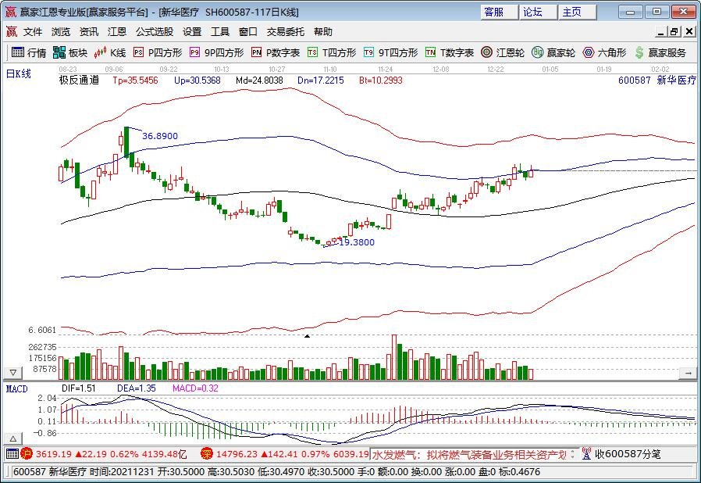
Task: Open the P数字表 tool
Action: (276, 53)
